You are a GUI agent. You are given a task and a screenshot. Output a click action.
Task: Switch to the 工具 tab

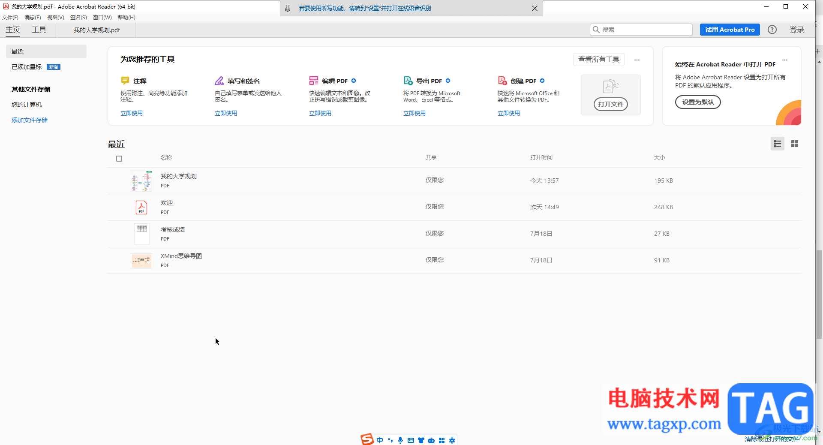click(39, 30)
